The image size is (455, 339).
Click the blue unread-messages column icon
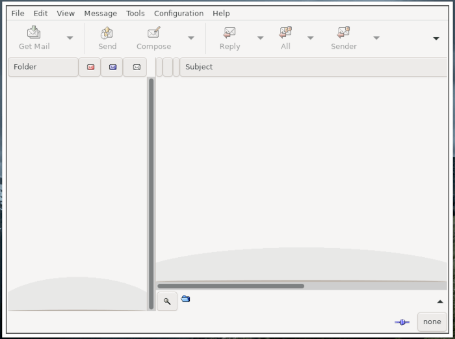click(x=112, y=67)
